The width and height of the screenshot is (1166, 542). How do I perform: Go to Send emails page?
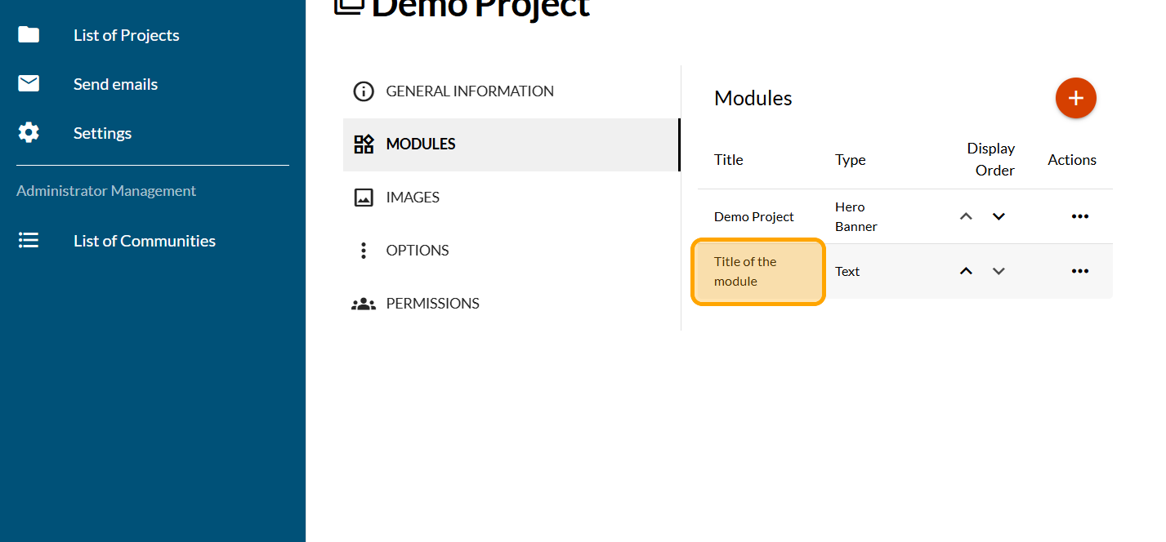(x=115, y=84)
